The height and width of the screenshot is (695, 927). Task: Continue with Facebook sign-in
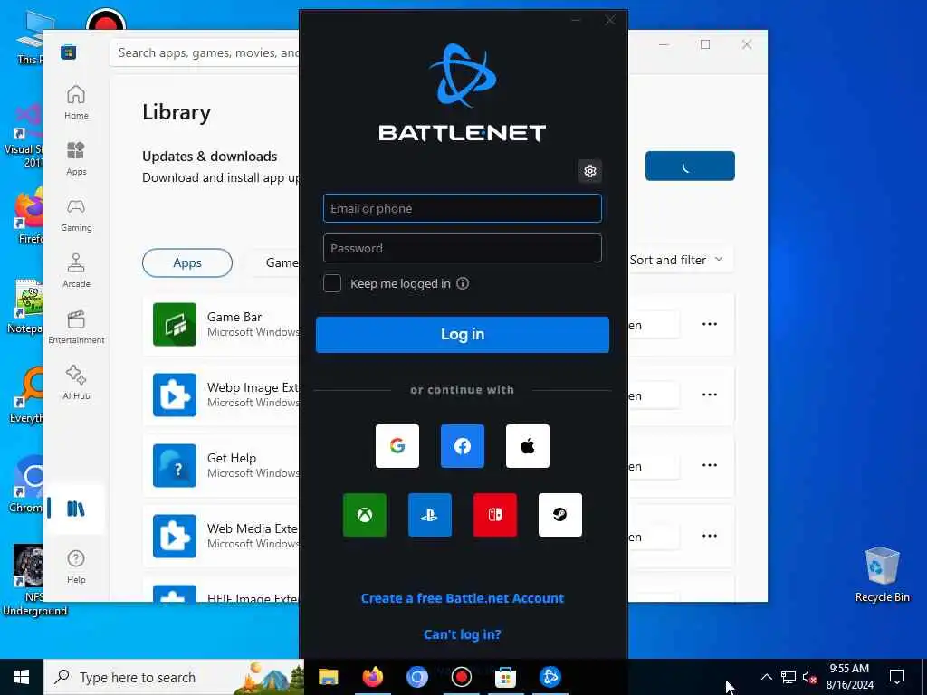(x=463, y=446)
